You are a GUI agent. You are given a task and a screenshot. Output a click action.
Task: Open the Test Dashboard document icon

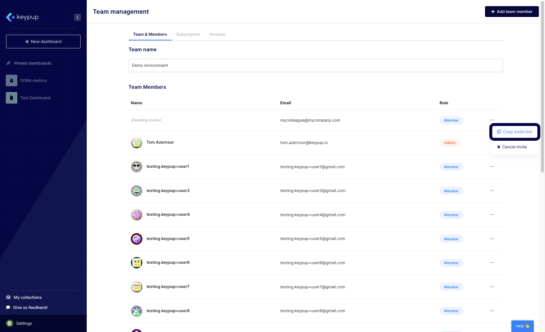point(12,98)
